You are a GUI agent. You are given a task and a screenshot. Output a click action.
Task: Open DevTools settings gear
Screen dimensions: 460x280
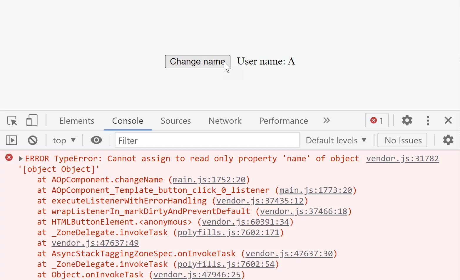tap(407, 120)
